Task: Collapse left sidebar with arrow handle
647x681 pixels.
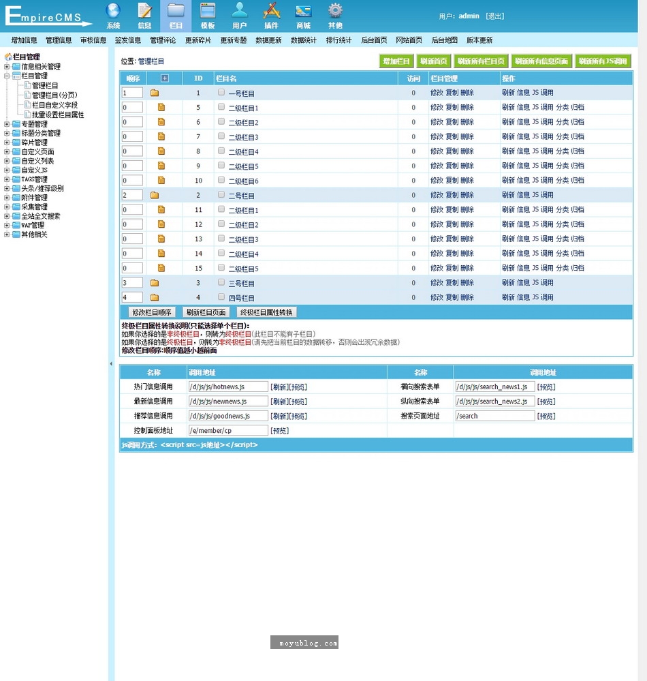Action: pos(111,363)
